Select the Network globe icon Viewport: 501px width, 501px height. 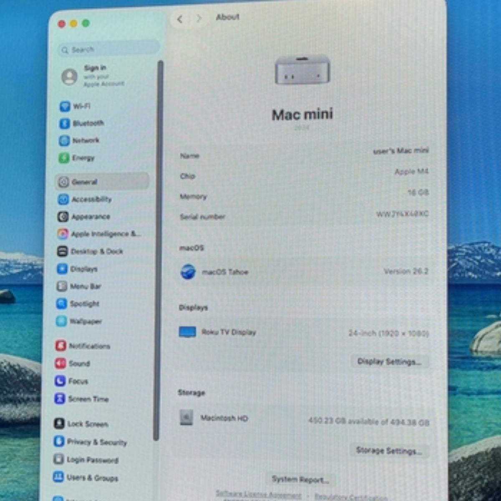point(64,140)
